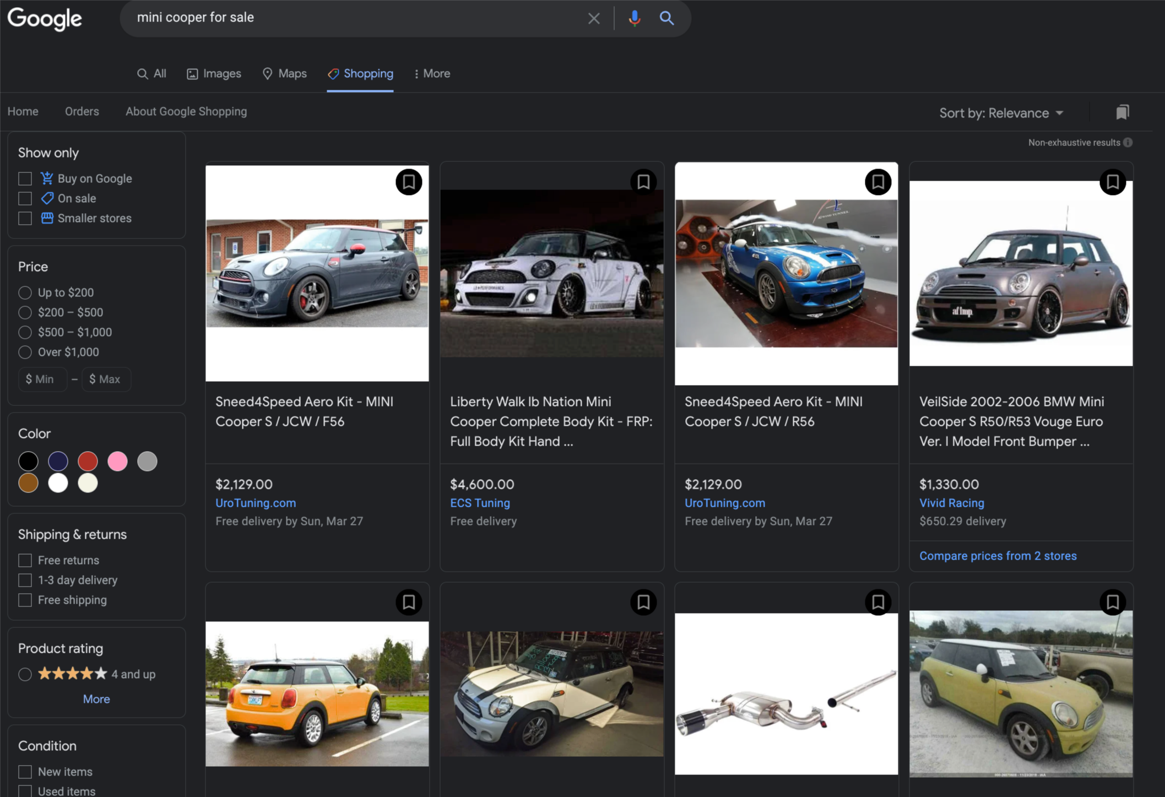
Task: Bookmark the VeilSide front bumper listing
Action: tap(1113, 182)
